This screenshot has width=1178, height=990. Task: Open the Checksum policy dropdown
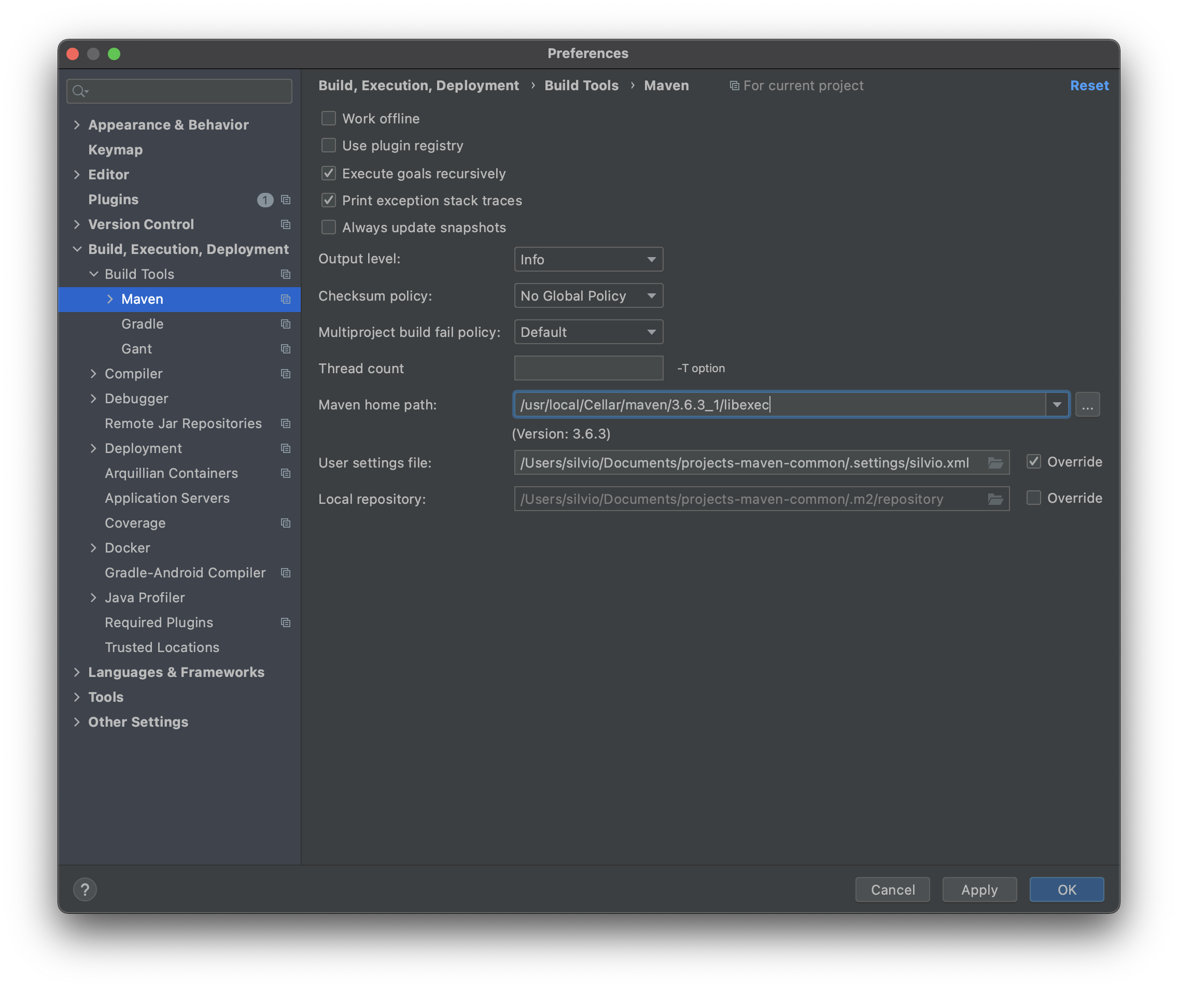click(588, 296)
